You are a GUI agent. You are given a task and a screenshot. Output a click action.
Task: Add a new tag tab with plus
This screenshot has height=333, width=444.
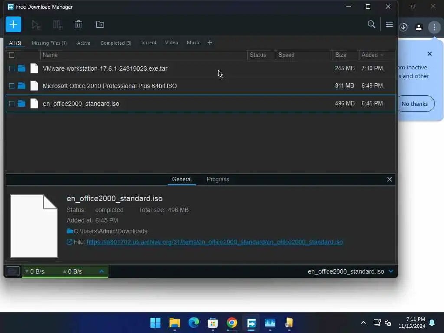210,42
